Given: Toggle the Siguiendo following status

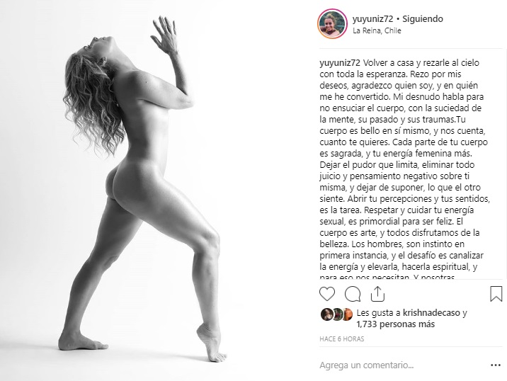Looking at the screenshot, I should click(x=422, y=18).
